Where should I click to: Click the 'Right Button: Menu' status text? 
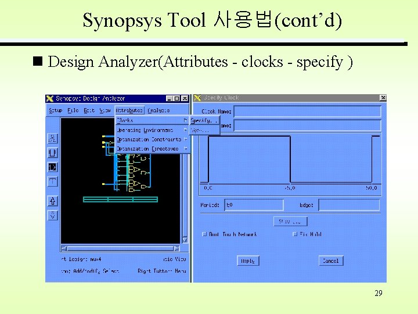point(162,271)
